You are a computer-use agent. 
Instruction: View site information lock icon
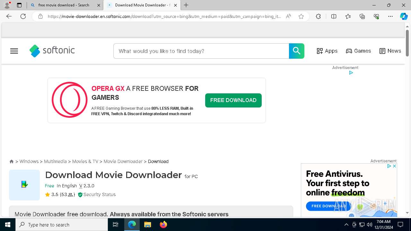pos(40,16)
